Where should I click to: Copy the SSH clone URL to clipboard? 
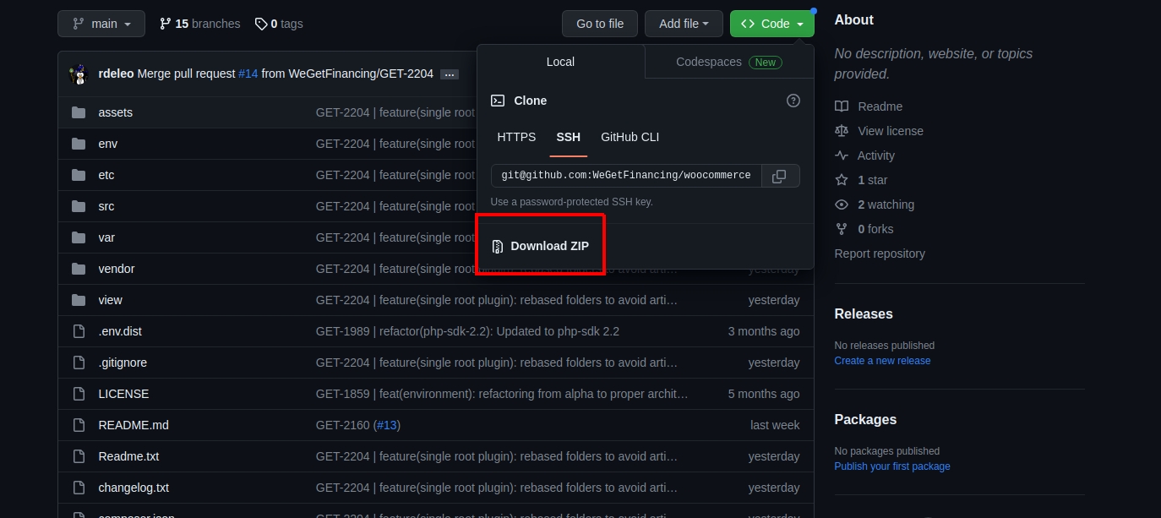tap(780, 176)
